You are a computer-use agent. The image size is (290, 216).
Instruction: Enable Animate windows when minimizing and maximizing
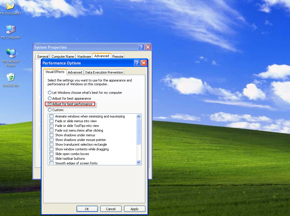[51, 116]
